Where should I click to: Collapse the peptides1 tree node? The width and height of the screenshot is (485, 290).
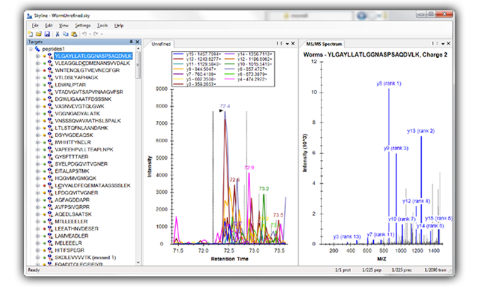pos(29,50)
